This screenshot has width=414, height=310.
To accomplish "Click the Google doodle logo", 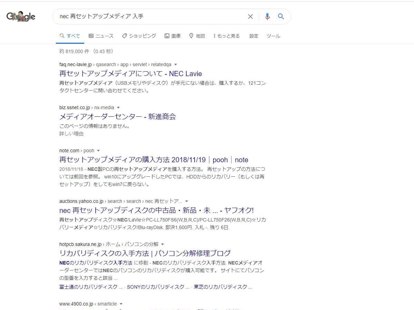I will (21, 17).
